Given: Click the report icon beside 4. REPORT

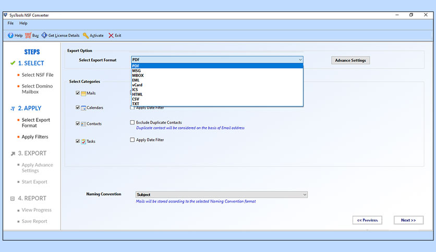Looking at the screenshot, I should click(x=13, y=198).
